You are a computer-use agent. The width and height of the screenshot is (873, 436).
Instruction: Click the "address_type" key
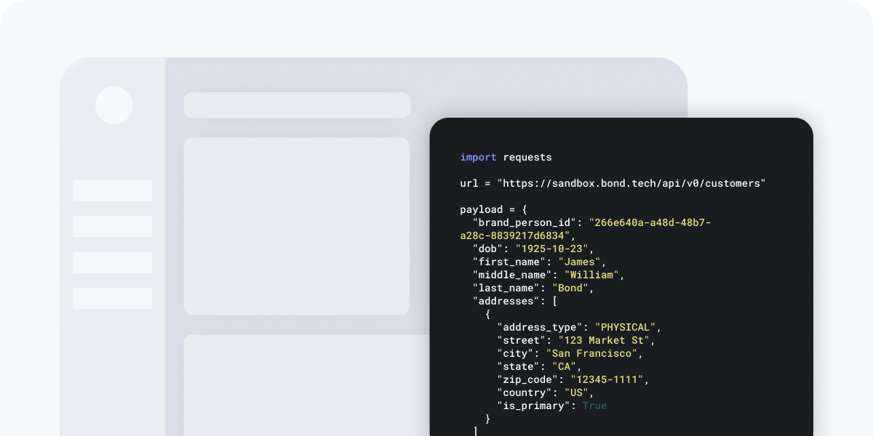click(540, 327)
